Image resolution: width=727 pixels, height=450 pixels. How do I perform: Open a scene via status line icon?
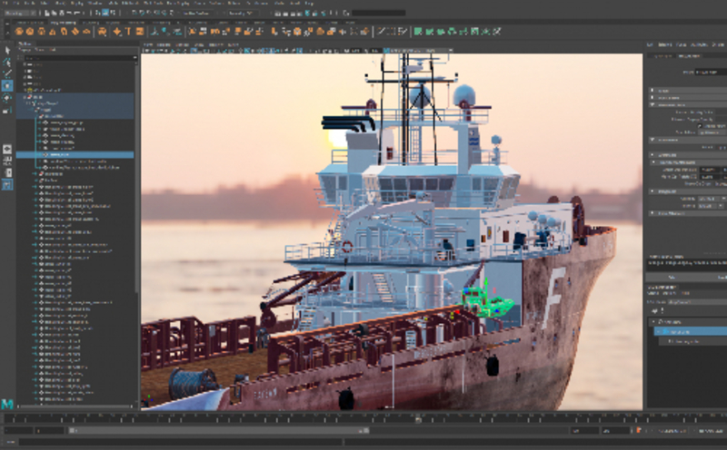tap(55, 13)
